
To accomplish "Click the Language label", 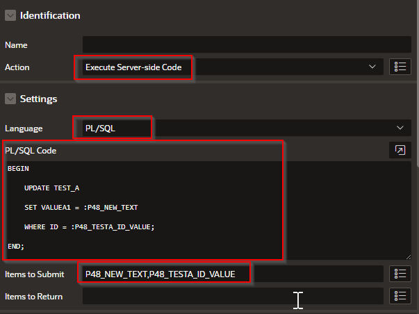I will [x=24, y=129].
